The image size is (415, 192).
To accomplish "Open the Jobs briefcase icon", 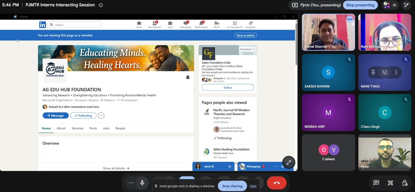I will (x=170, y=25).
